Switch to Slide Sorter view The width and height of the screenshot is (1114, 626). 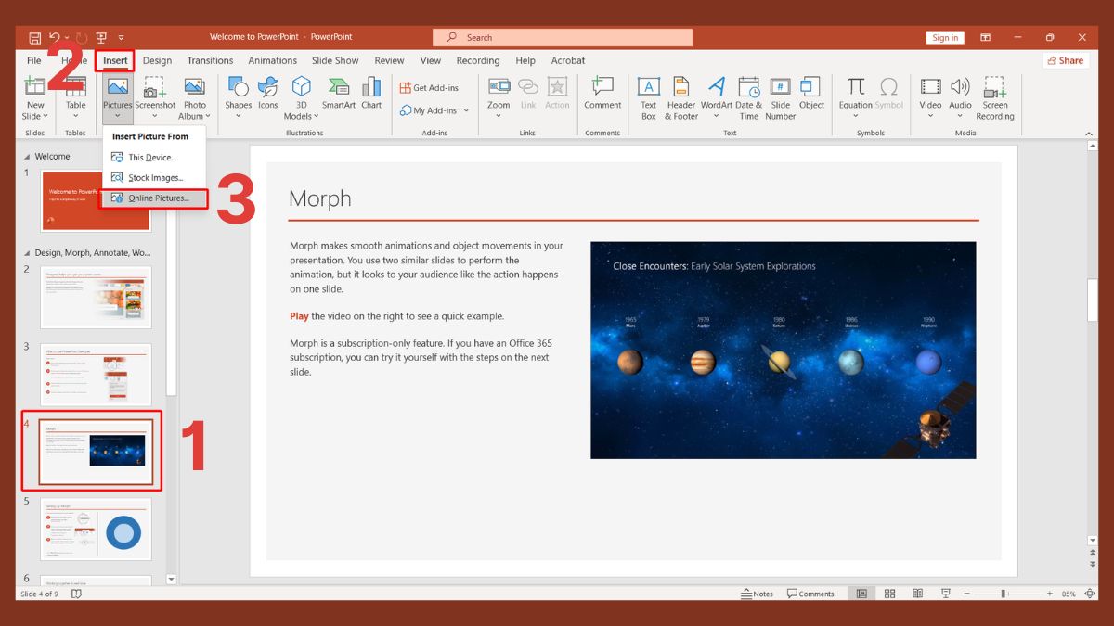click(x=889, y=593)
